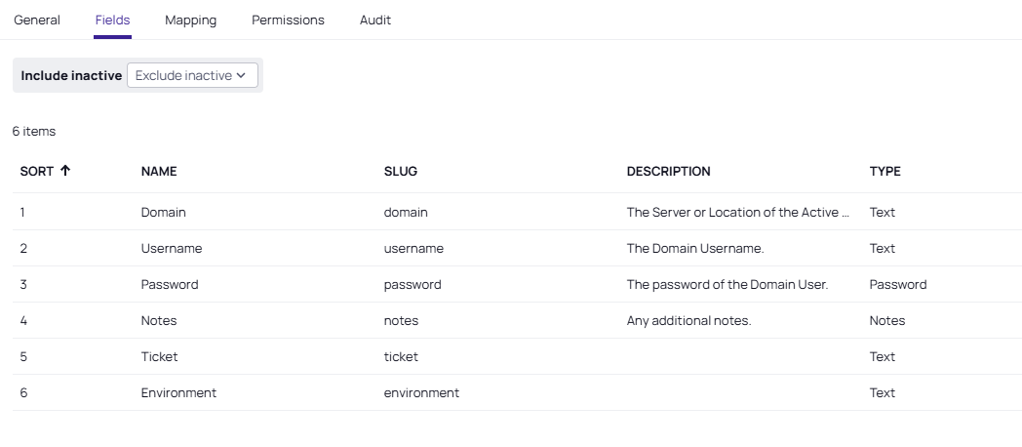
Task: Click the DESCRIPTION column header
Action: click(x=669, y=171)
